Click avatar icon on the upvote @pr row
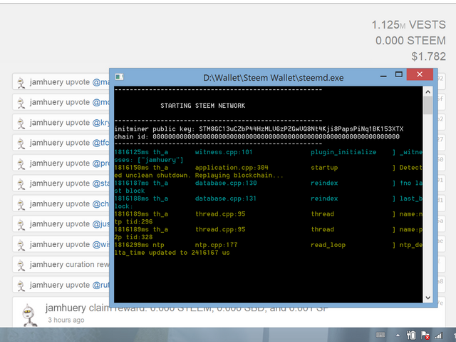The width and height of the screenshot is (456, 342). 21,164
